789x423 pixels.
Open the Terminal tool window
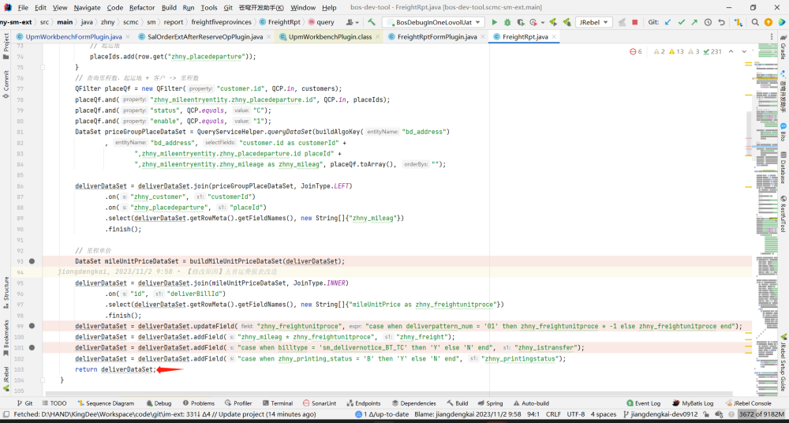277,403
